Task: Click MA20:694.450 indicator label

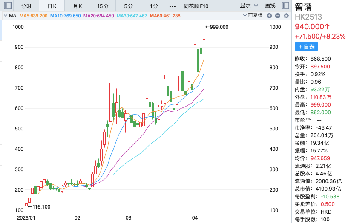Action: [98, 16]
